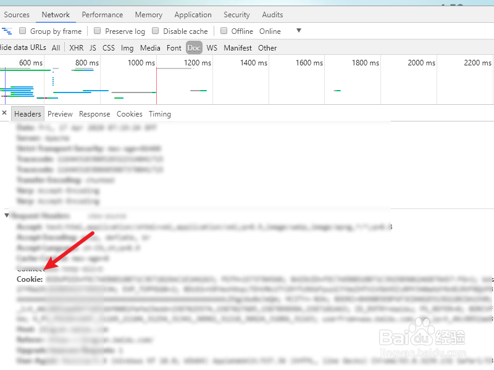Screen dimensions: 494x370
Task: Click the 1800 ms timeline label
Action: 366,63
